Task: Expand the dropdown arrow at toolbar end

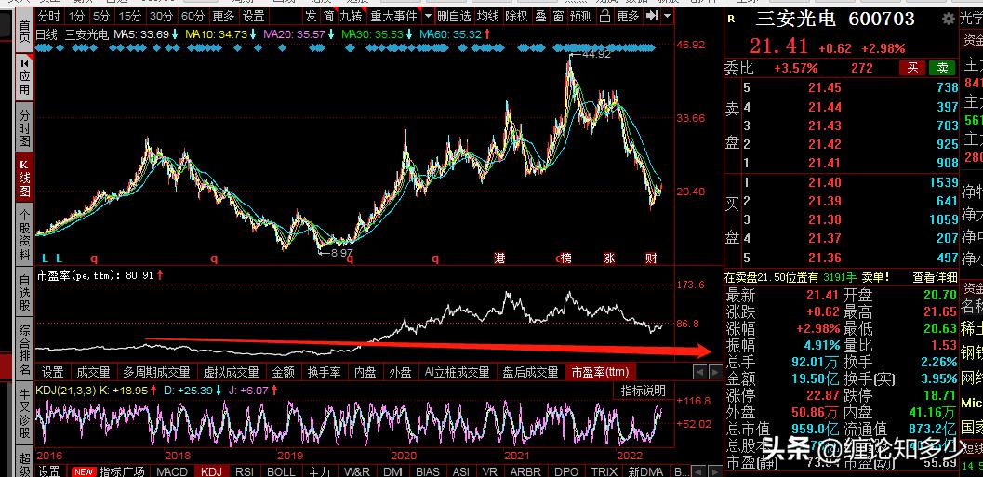Action: [667, 16]
